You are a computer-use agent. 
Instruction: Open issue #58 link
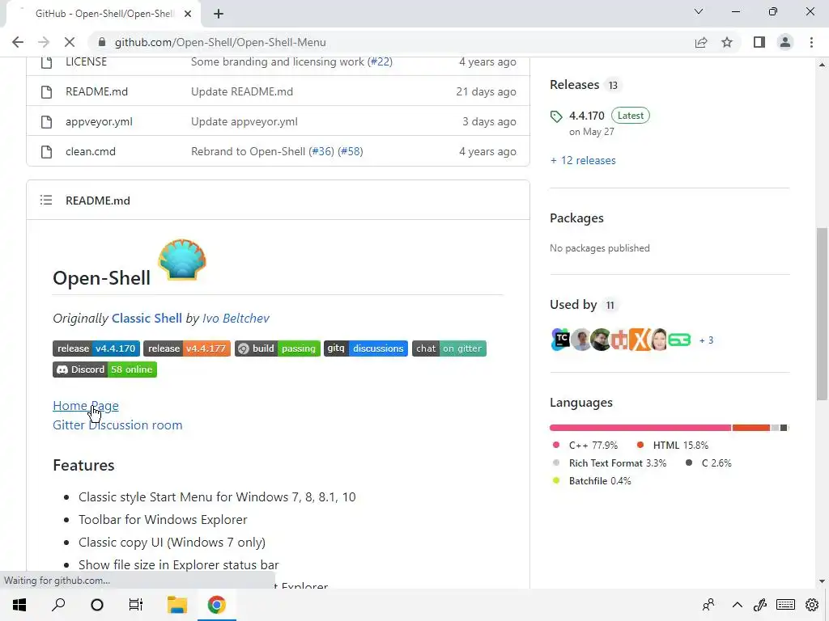click(351, 151)
